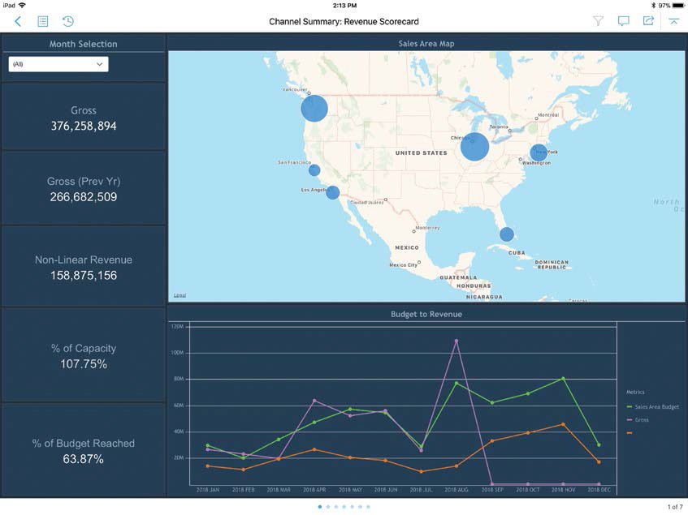
Task: Select the Gross legend color swatch
Action: coord(630,420)
